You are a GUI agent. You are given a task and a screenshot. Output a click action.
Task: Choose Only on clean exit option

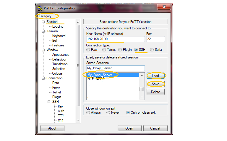pyautogui.click(x=128, y=113)
